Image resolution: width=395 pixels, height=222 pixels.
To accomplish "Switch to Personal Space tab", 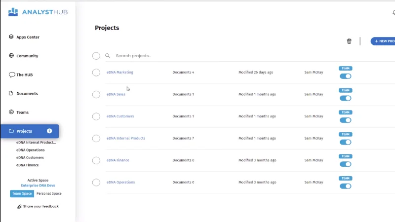I will [x=49, y=193].
